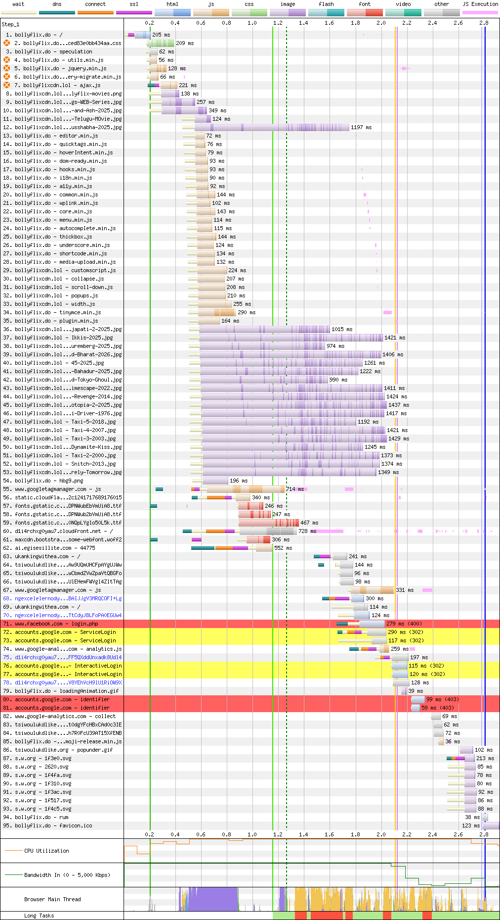Click the Browser Main Thread label
The image size is (500, 920).
pyautogui.click(x=52, y=899)
